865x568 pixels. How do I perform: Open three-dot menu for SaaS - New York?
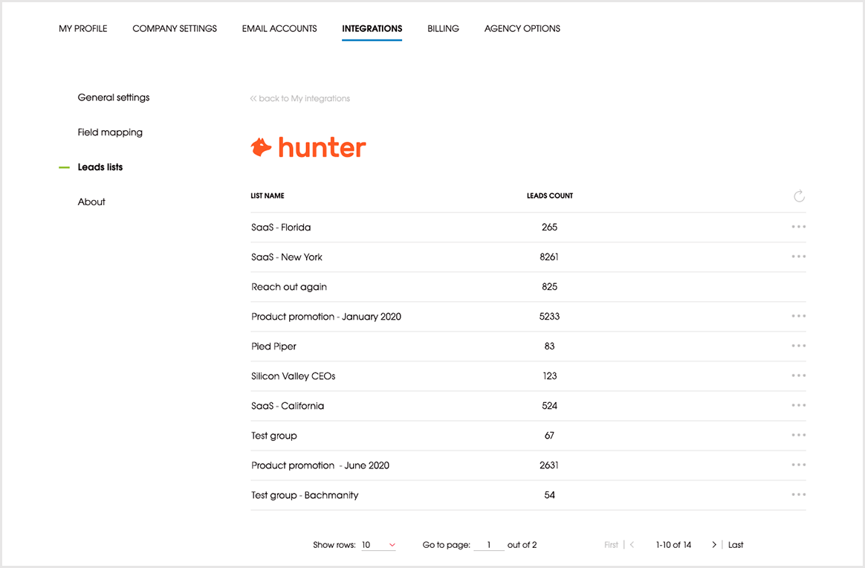pyautogui.click(x=799, y=256)
